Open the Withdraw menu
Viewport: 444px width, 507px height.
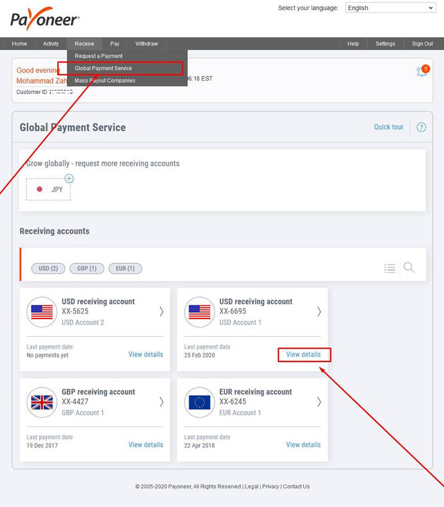[146, 44]
